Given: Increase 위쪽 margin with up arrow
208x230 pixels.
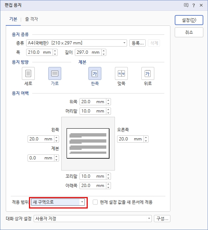Looking at the screenshot, I should (108, 100).
